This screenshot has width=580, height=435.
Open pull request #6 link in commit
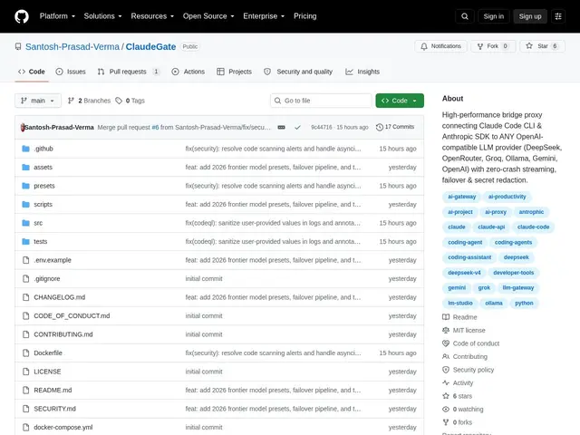(155, 127)
